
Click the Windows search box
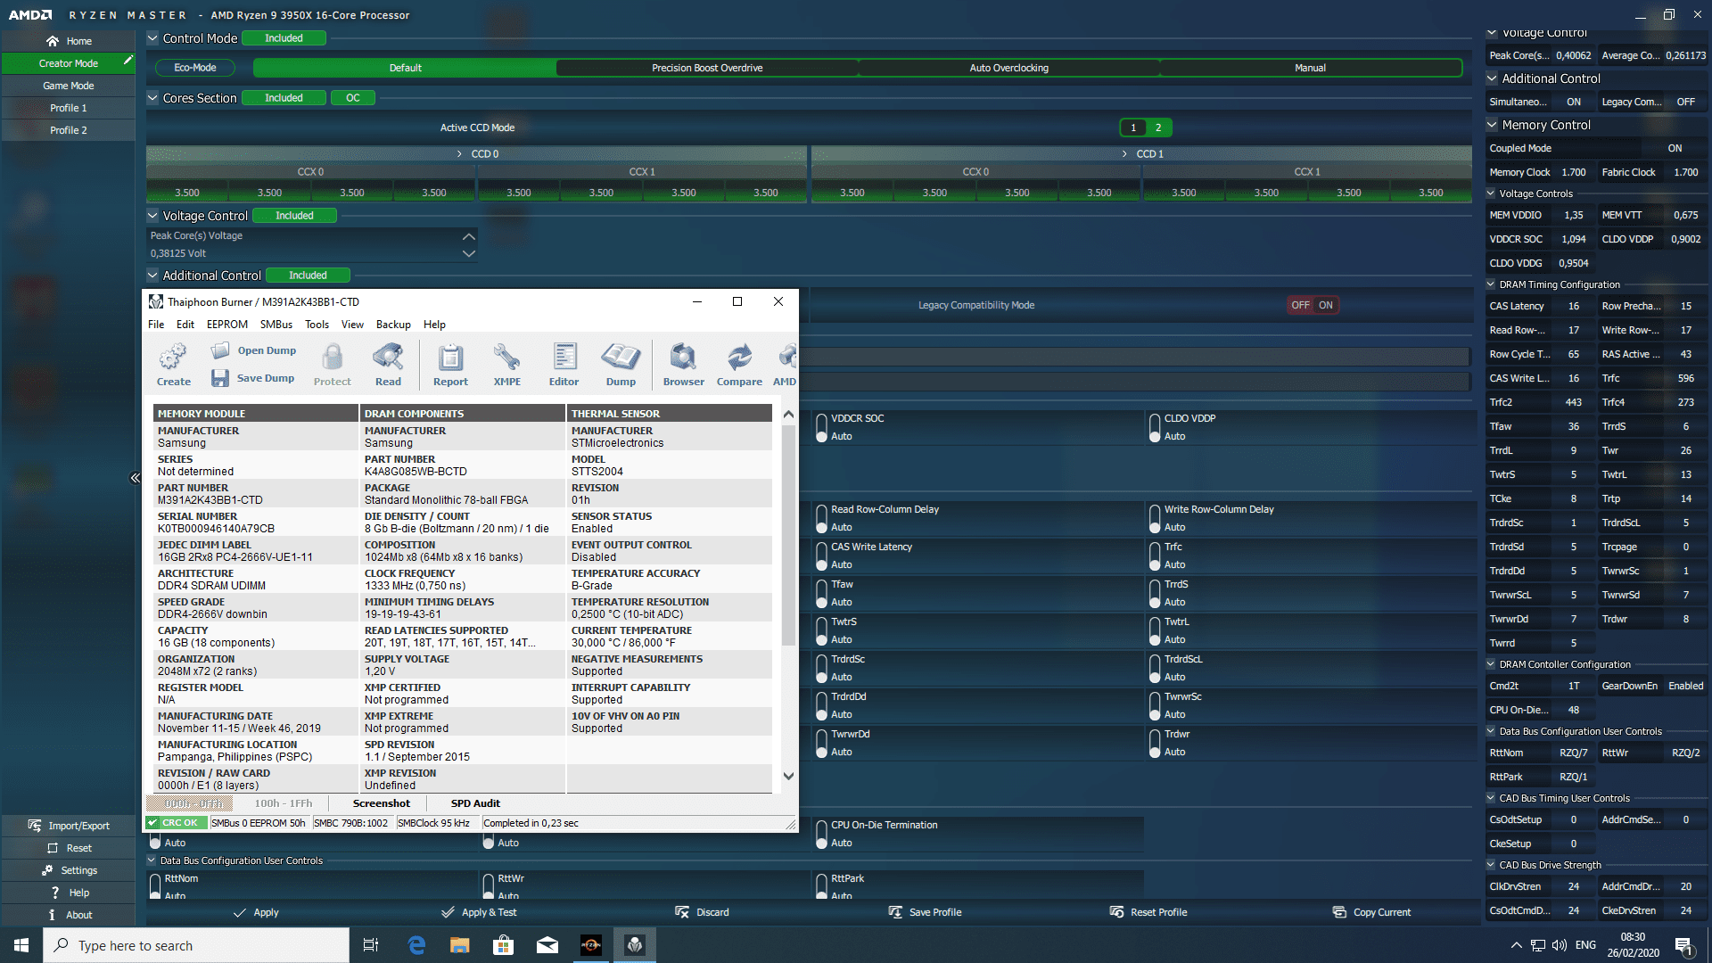click(196, 945)
